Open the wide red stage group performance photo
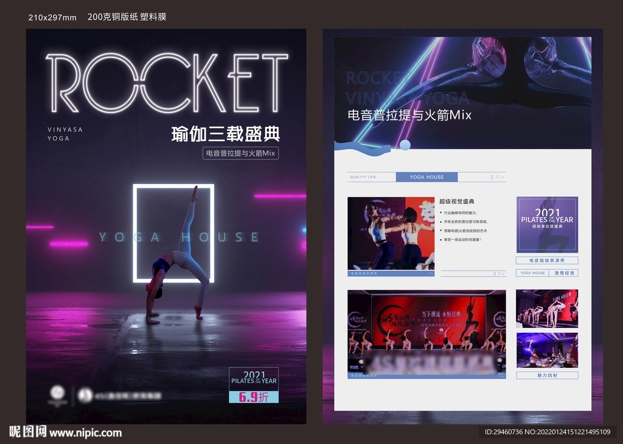Screen dimensions: 623x444 pyautogui.click(x=426, y=332)
